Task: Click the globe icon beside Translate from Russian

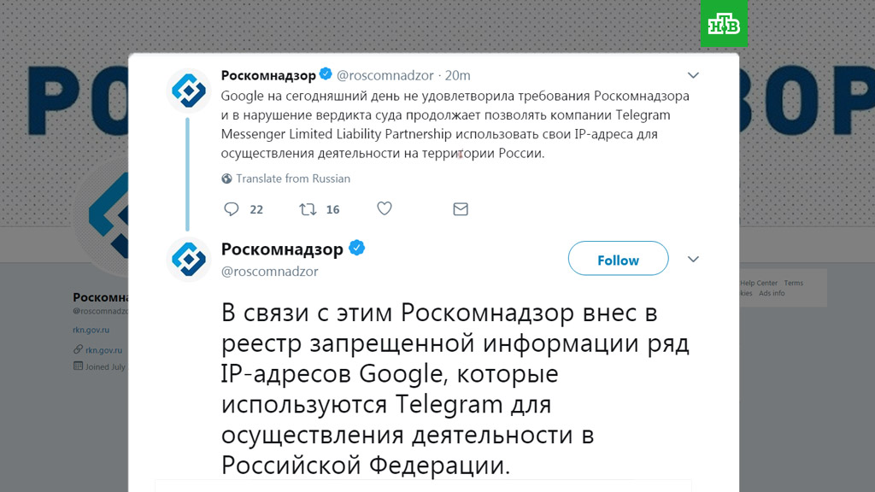Action: (x=226, y=179)
